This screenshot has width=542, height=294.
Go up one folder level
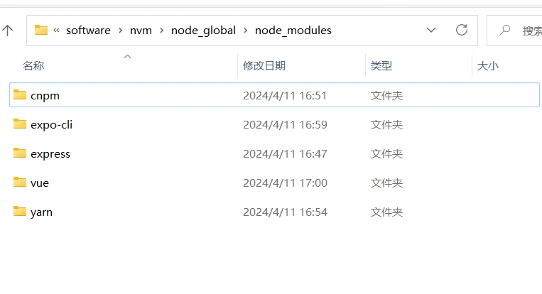click(7, 31)
